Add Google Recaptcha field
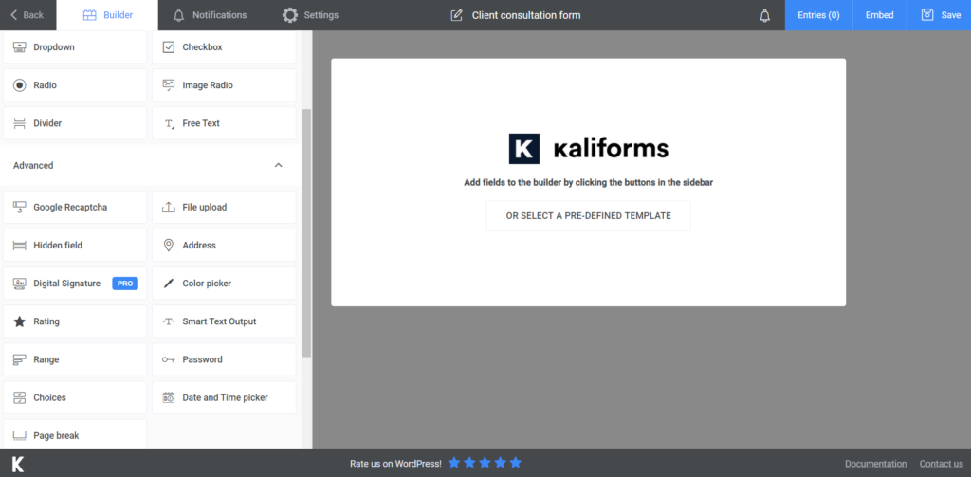This screenshot has height=477, width=971. point(75,207)
